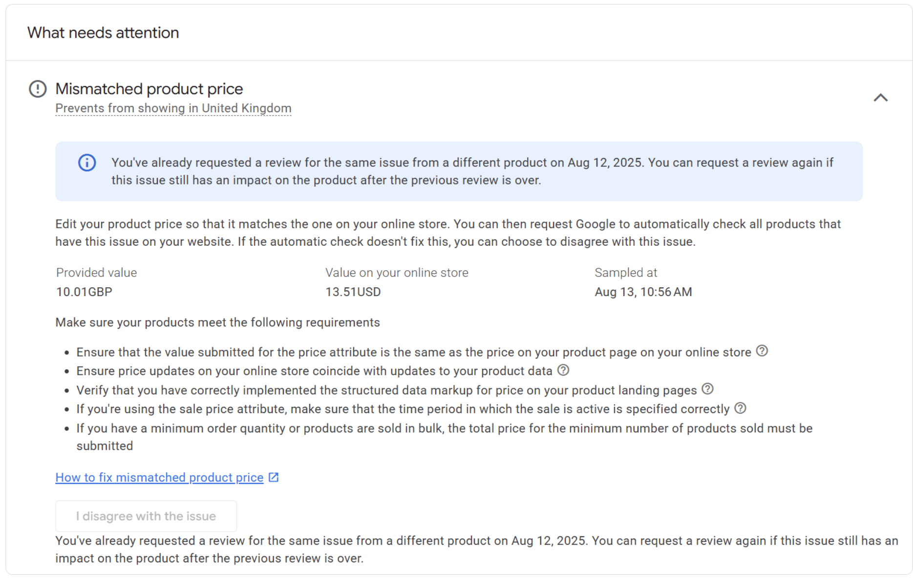Select the online store value 13.51USD
913x580 pixels.
tap(353, 292)
